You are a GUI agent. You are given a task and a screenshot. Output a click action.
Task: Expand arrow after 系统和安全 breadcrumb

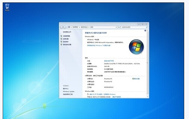[89, 27]
